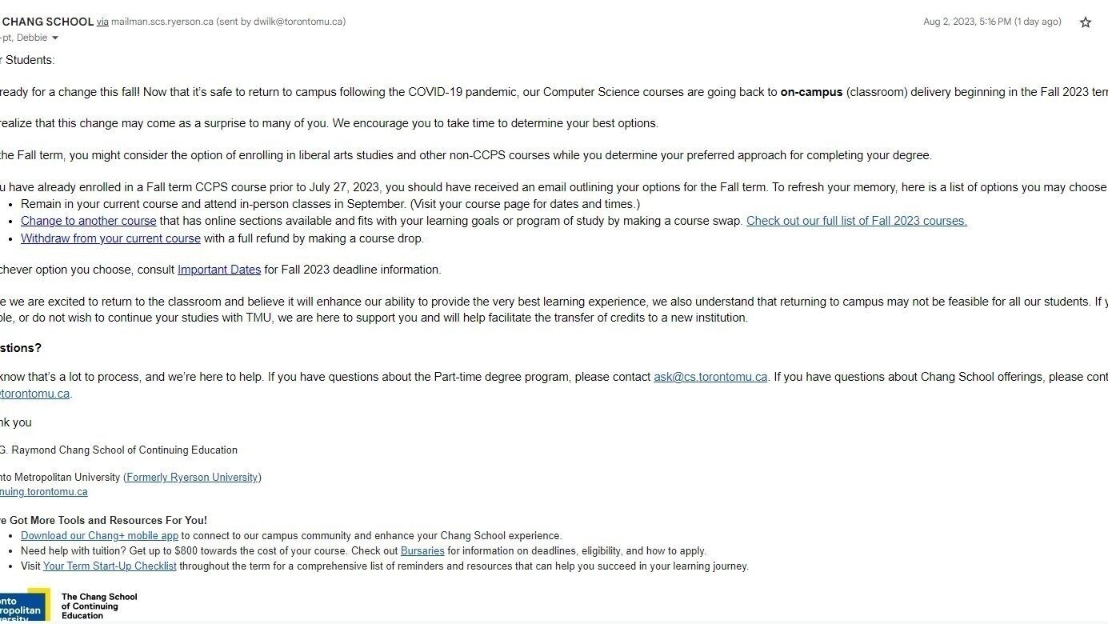Open the Important Dates link

[x=219, y=270]
